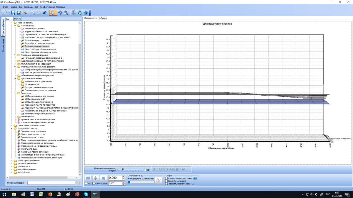This screenshot has width=353, height=198.
Task: Uncheck the 3D view checkbox
Action: coord(145,170)
